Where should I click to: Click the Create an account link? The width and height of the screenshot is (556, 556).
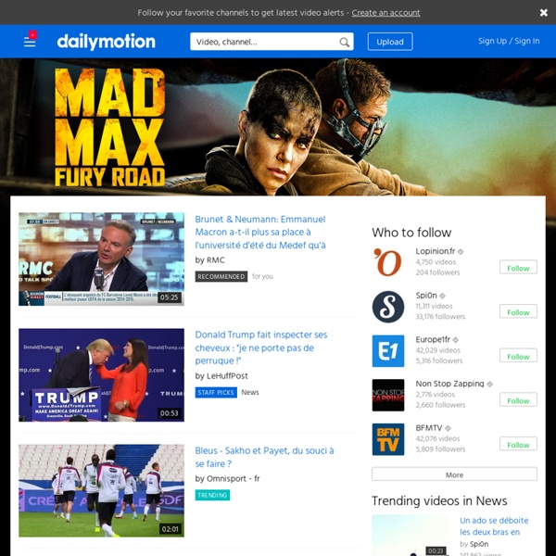click(x=385, y=13)
